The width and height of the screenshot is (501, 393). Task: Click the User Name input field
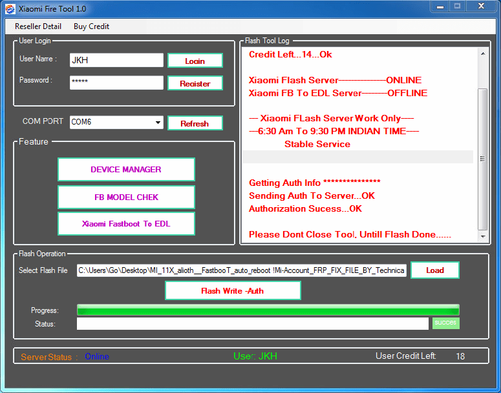click(x=116, y=60)
